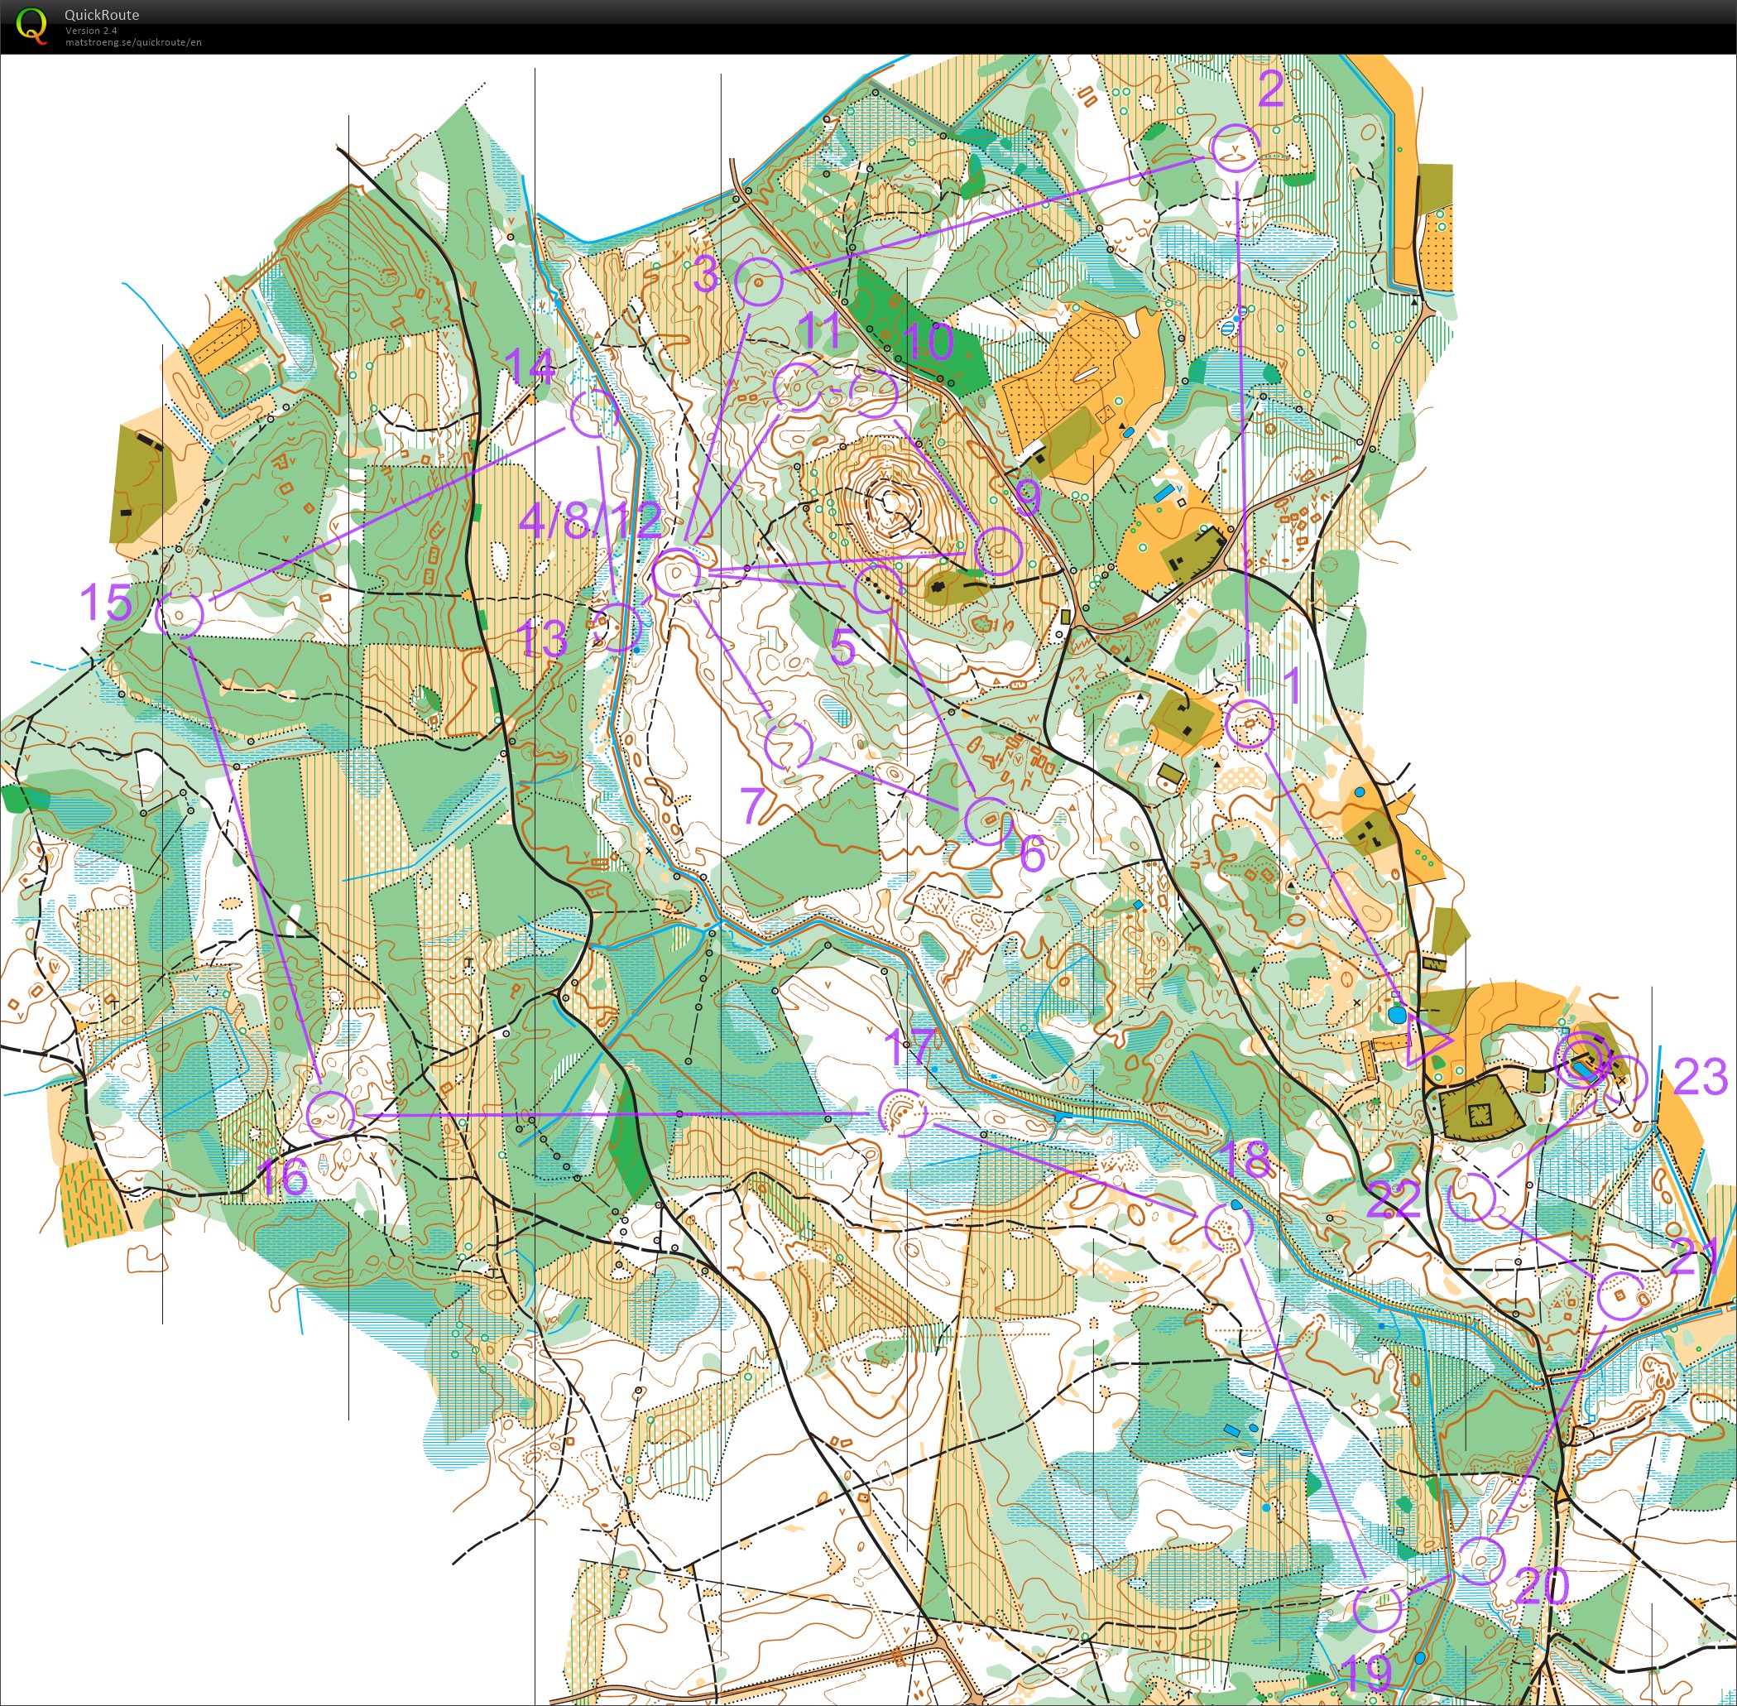Select control circle number 17
The width and height of the screenshot is (1737, 1706).
point(902,1113)
